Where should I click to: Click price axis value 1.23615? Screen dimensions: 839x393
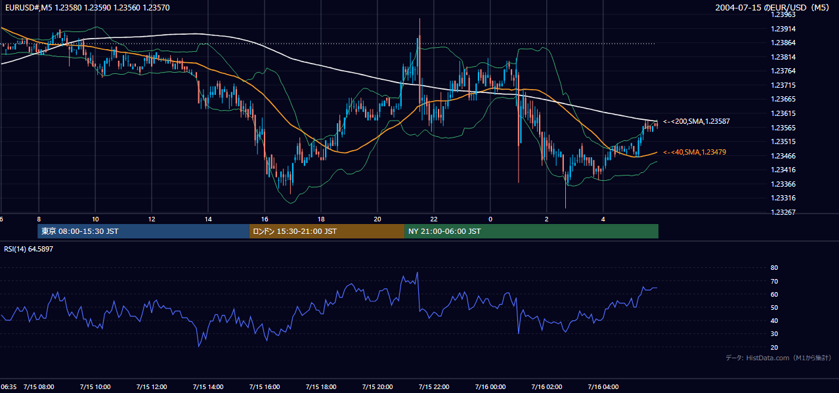click(784, 113)
